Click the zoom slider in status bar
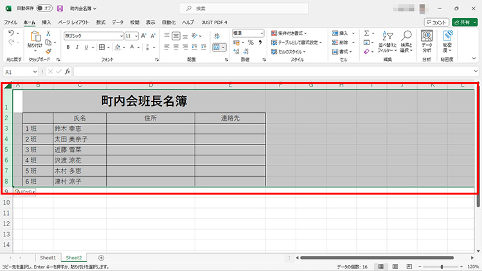Viewport: 482px width, 271px height. pos(442,267)
